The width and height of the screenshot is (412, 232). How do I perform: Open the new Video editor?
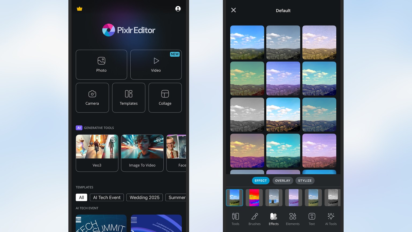156,64
